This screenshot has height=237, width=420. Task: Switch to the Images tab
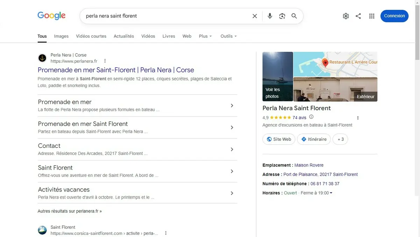coord(61,36)
